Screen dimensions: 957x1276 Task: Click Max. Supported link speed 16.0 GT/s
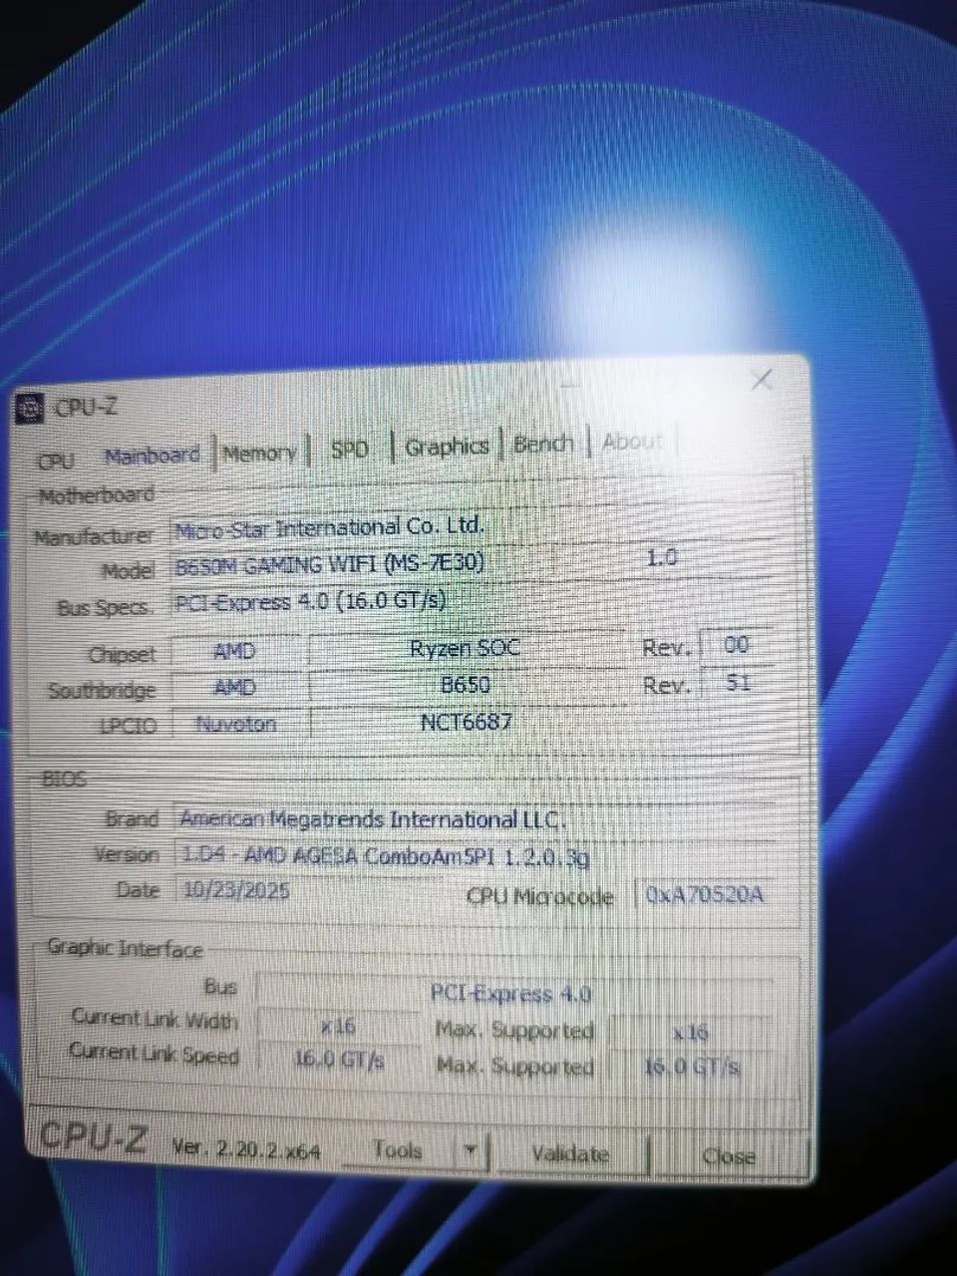pos(691,1067)
